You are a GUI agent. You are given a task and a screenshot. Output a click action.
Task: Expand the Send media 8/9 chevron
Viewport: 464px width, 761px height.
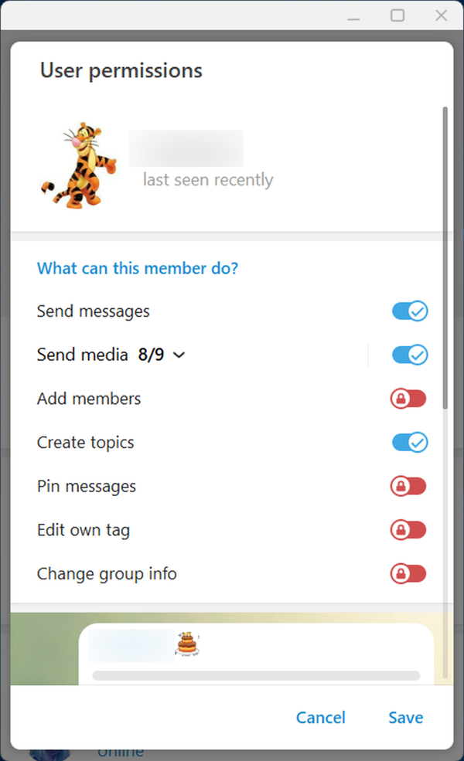pos(179,355)
